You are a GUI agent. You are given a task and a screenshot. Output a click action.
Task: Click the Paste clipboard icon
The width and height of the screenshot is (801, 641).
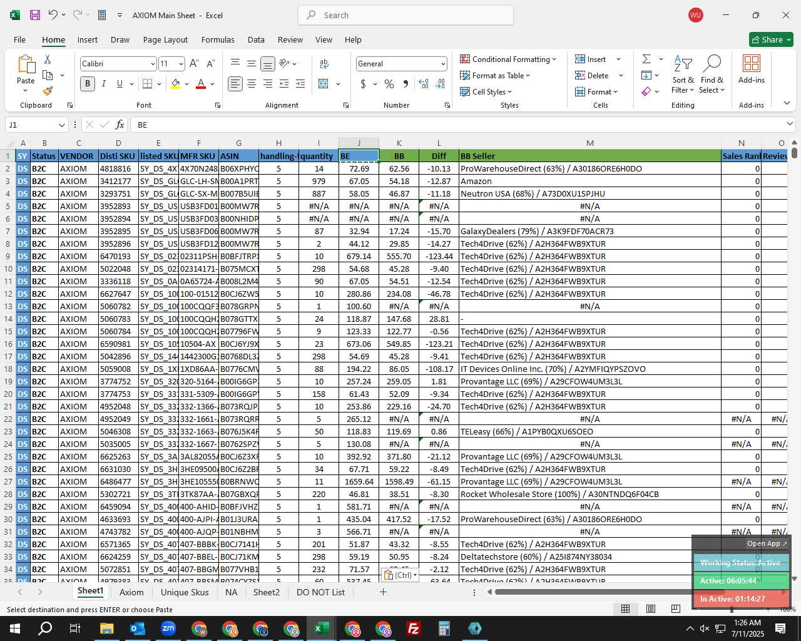coord(26,64)
